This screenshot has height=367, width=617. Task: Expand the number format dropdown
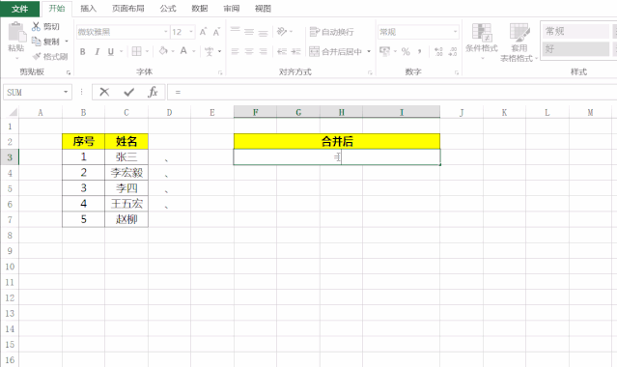coord(456,32)
